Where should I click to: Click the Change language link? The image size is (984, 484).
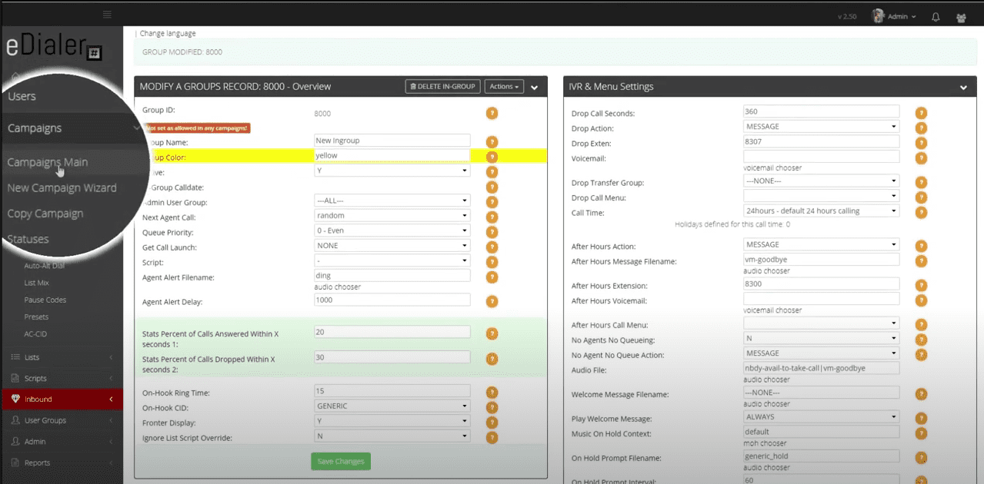coord(168,34)
